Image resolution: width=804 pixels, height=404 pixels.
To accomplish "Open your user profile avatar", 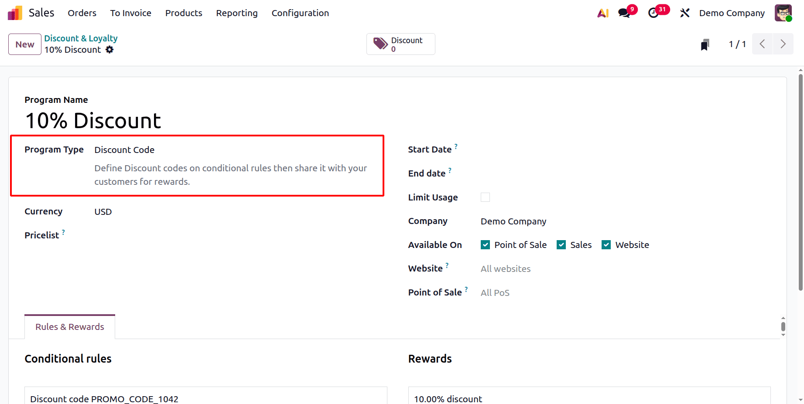I will tap(783, 13).
